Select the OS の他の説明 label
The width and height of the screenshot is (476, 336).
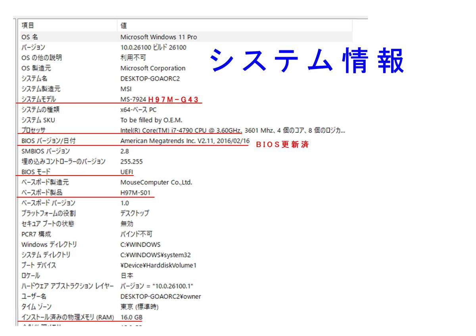coord(42,57)
